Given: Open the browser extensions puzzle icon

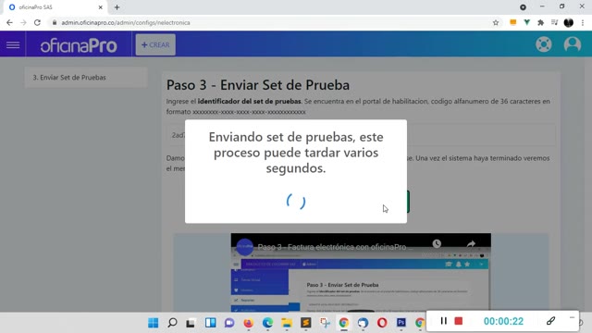Looking at the screenshot, I should pos(540,22).
